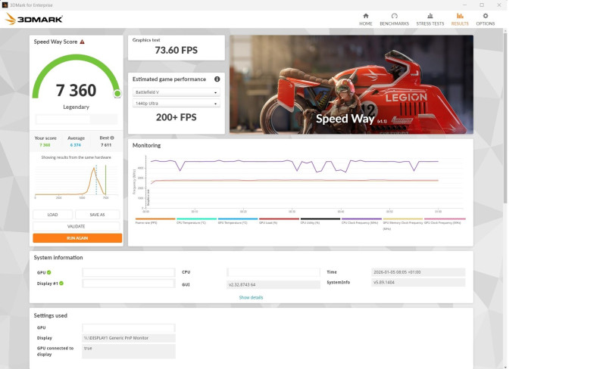The width and height of the screenshot is (606, 369).
Task: Click the Best score 7 611
Action: pyautogui.click(x=106, y=145)
